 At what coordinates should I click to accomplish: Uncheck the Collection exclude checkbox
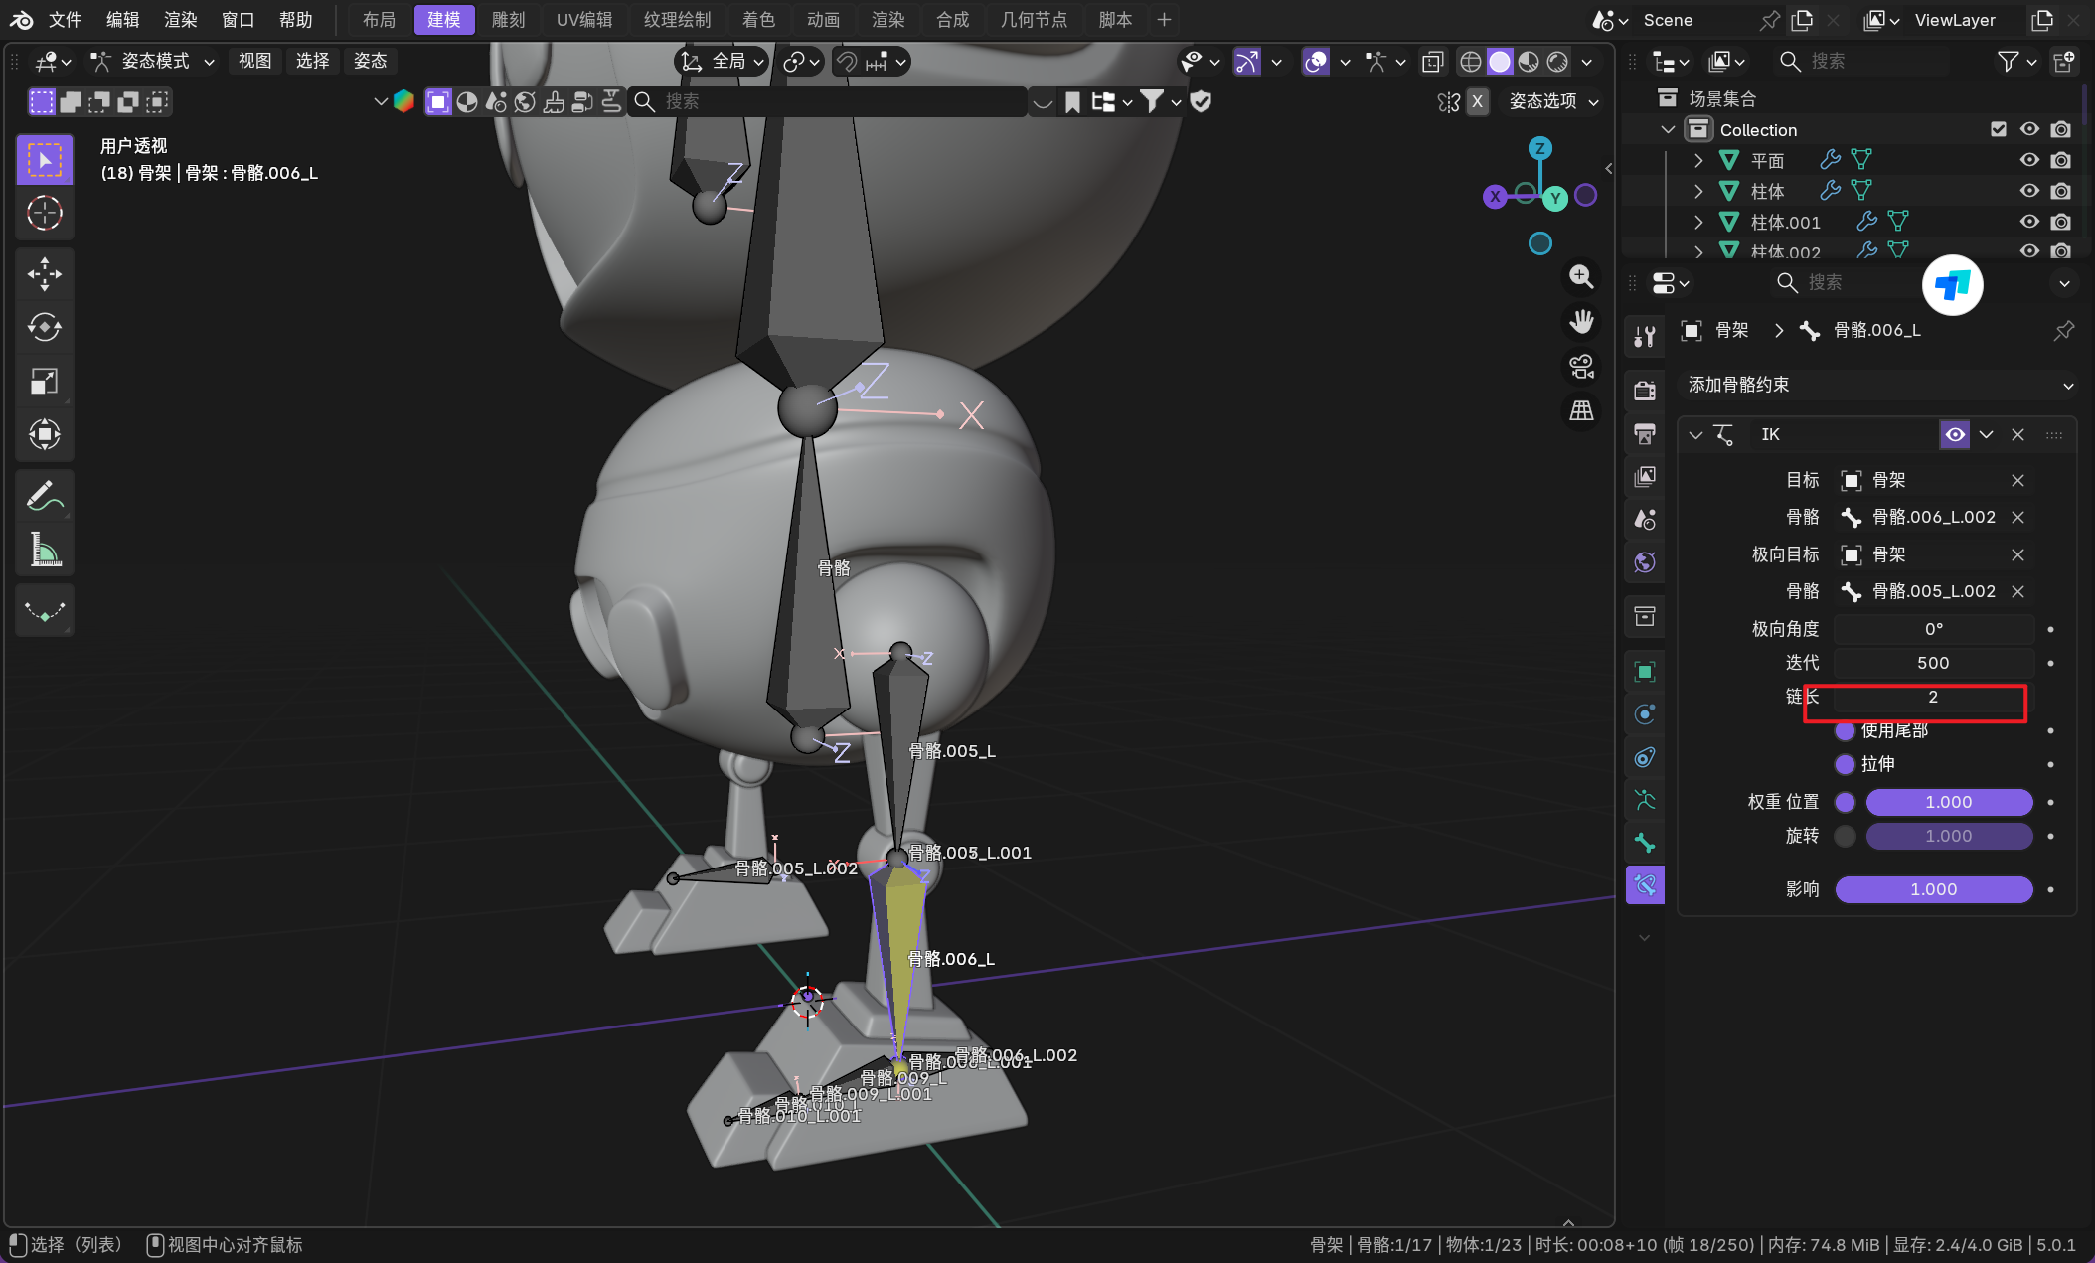pos(1999,129)
